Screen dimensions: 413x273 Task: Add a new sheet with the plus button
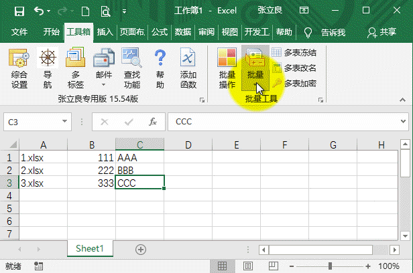[141, 249]
